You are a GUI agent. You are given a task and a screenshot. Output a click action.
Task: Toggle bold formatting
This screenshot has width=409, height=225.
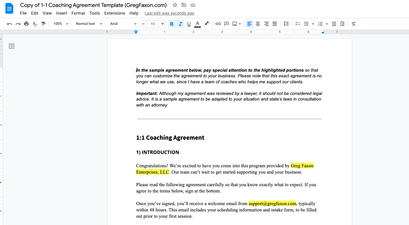pyautogui.click(x=172, y=24)
